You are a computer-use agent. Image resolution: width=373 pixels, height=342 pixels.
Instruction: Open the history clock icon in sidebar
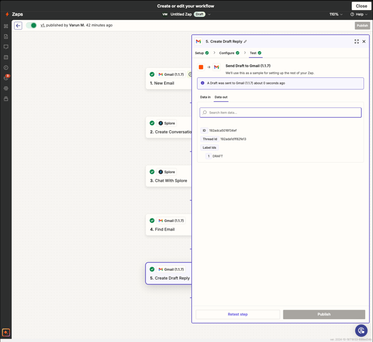(6, 67)
